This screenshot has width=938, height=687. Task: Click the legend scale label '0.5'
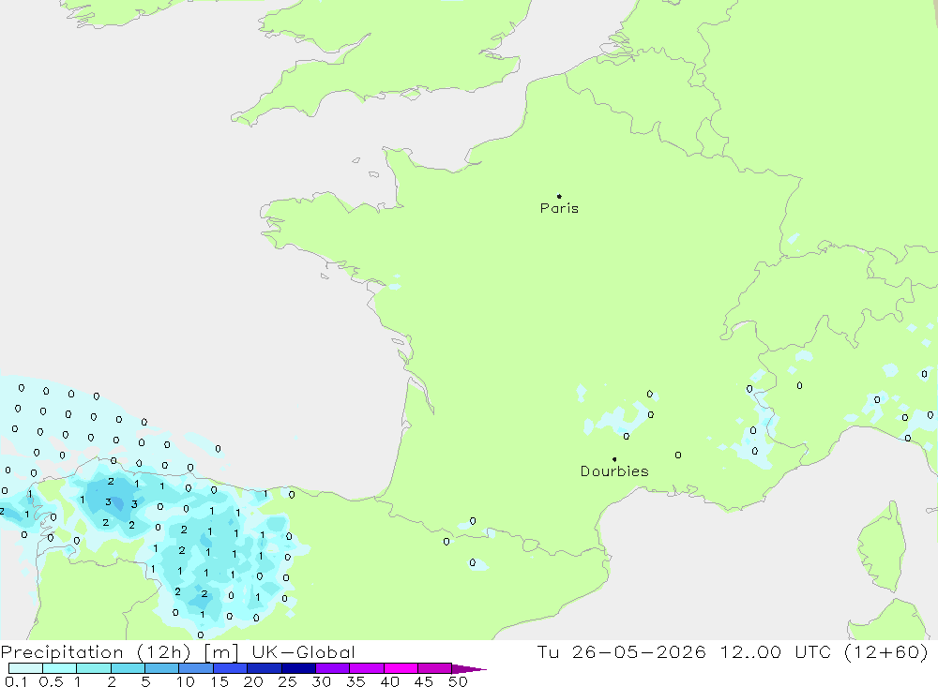[x=51, y=681]
